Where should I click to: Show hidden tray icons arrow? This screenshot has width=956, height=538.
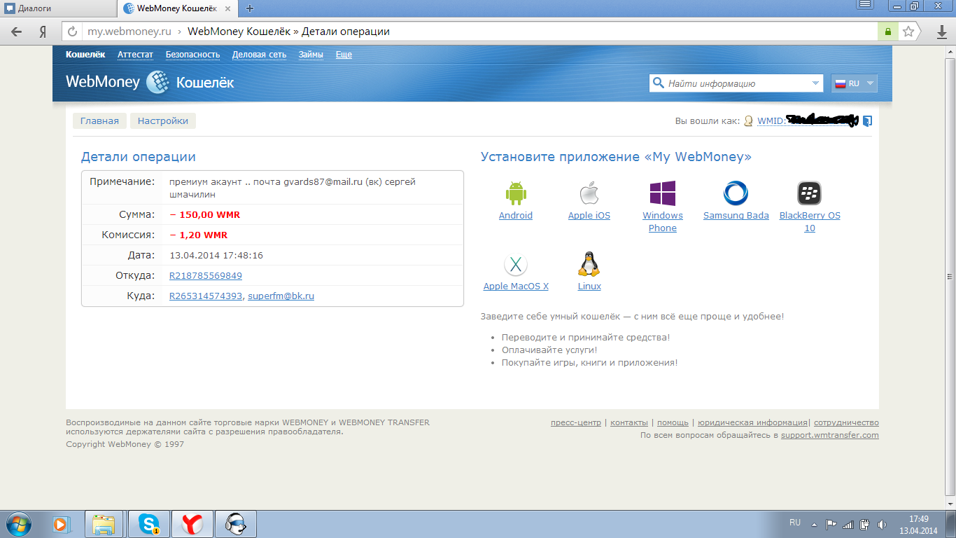pyautogui.click(x=814, y=524)
